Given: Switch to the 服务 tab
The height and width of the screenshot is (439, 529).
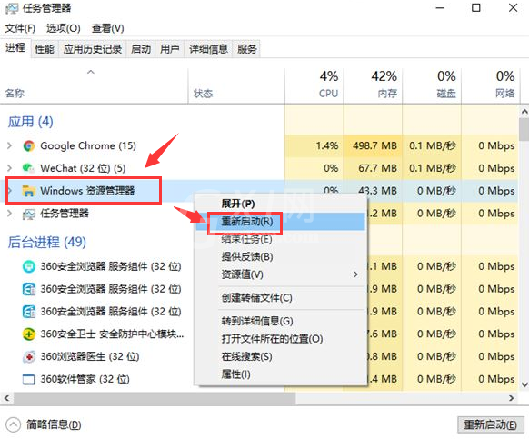Looking at the screenshot, I should tap(247, 49).
